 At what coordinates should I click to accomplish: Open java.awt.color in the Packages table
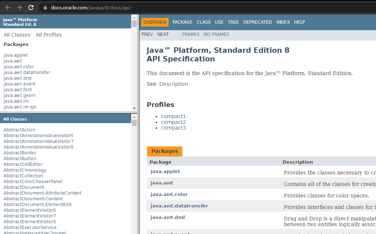(x=169, y=195)
